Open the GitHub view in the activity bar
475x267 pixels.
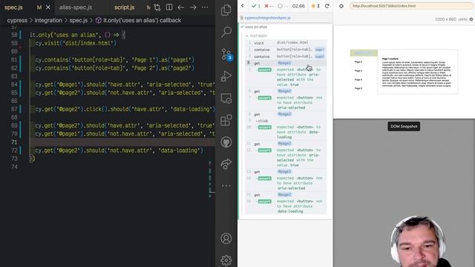click(226, 142)
